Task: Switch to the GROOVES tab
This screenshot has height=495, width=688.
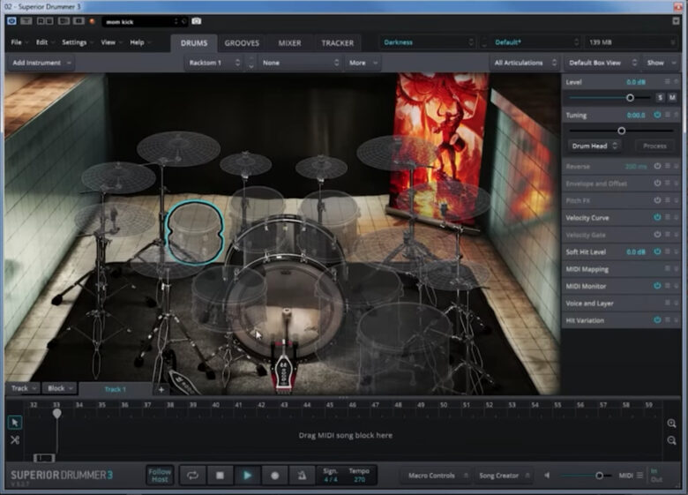Action: click(x=242, y=43)
